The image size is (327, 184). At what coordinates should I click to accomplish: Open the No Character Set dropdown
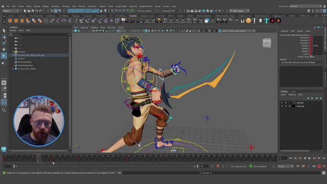238,166
